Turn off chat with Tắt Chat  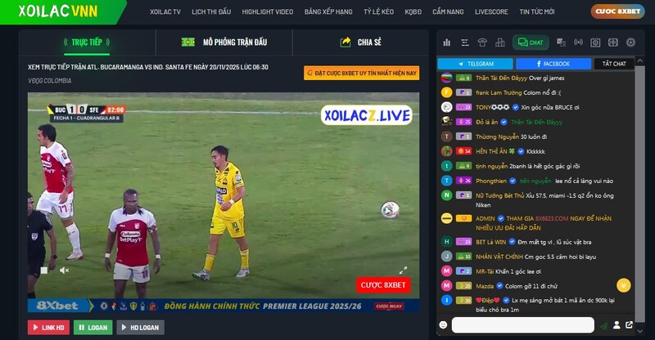coord(613,63)
